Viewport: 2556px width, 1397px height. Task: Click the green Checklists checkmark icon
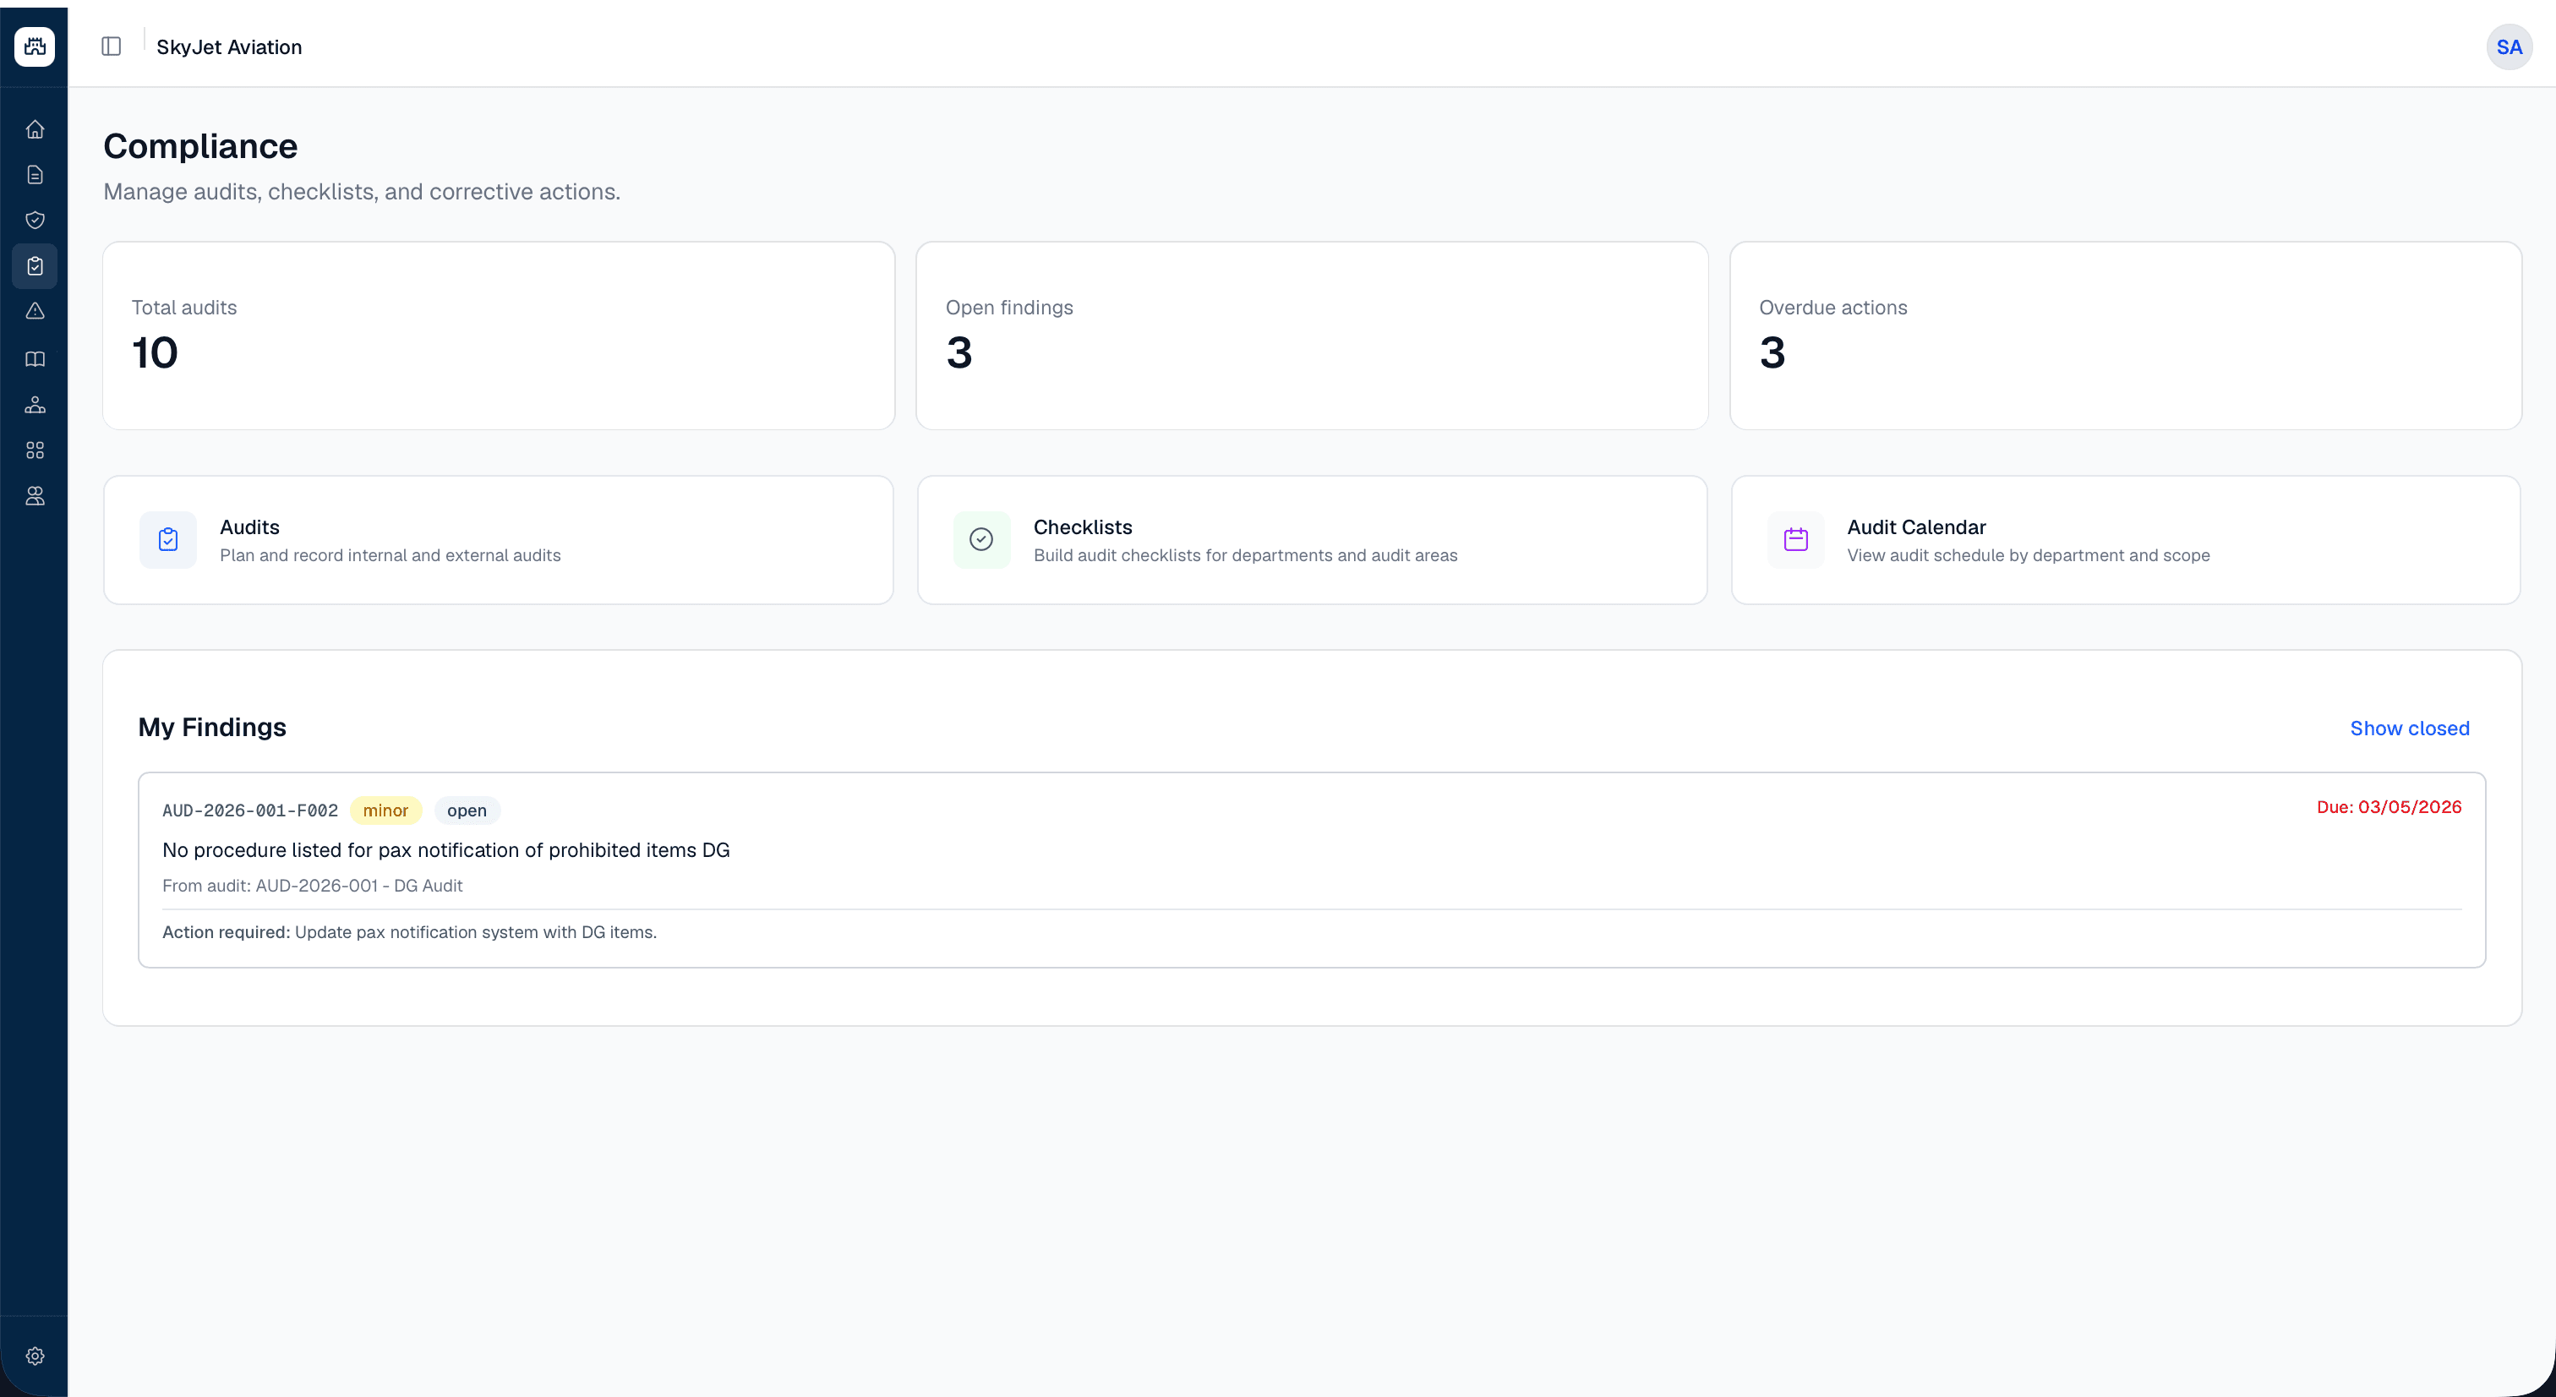pyautogui.click(x=981, y=540)
